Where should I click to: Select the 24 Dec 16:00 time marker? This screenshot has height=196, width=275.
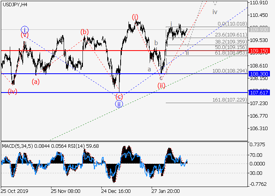tap(116, 191)
